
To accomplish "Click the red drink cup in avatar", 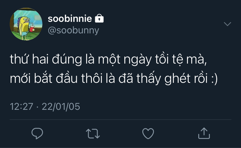I will (x=32, y=29).
